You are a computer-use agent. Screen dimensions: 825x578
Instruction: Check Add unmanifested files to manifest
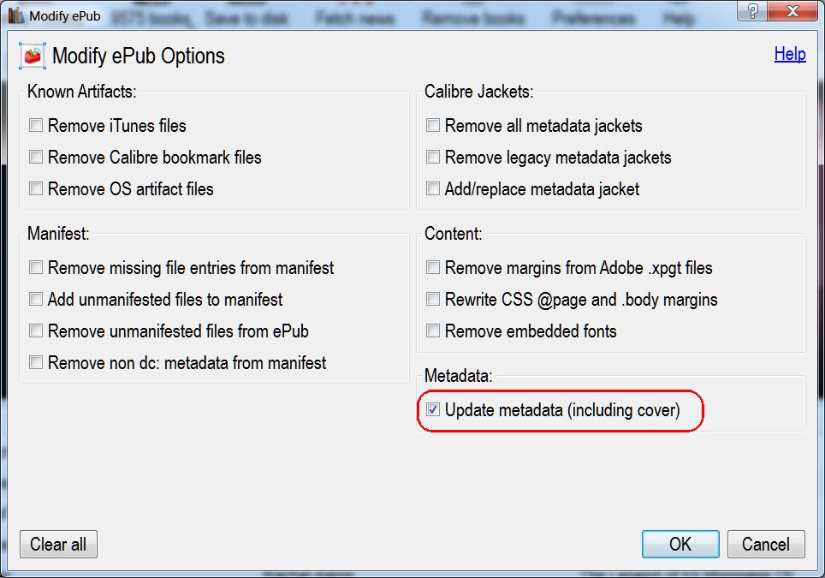tap(36, 300)
